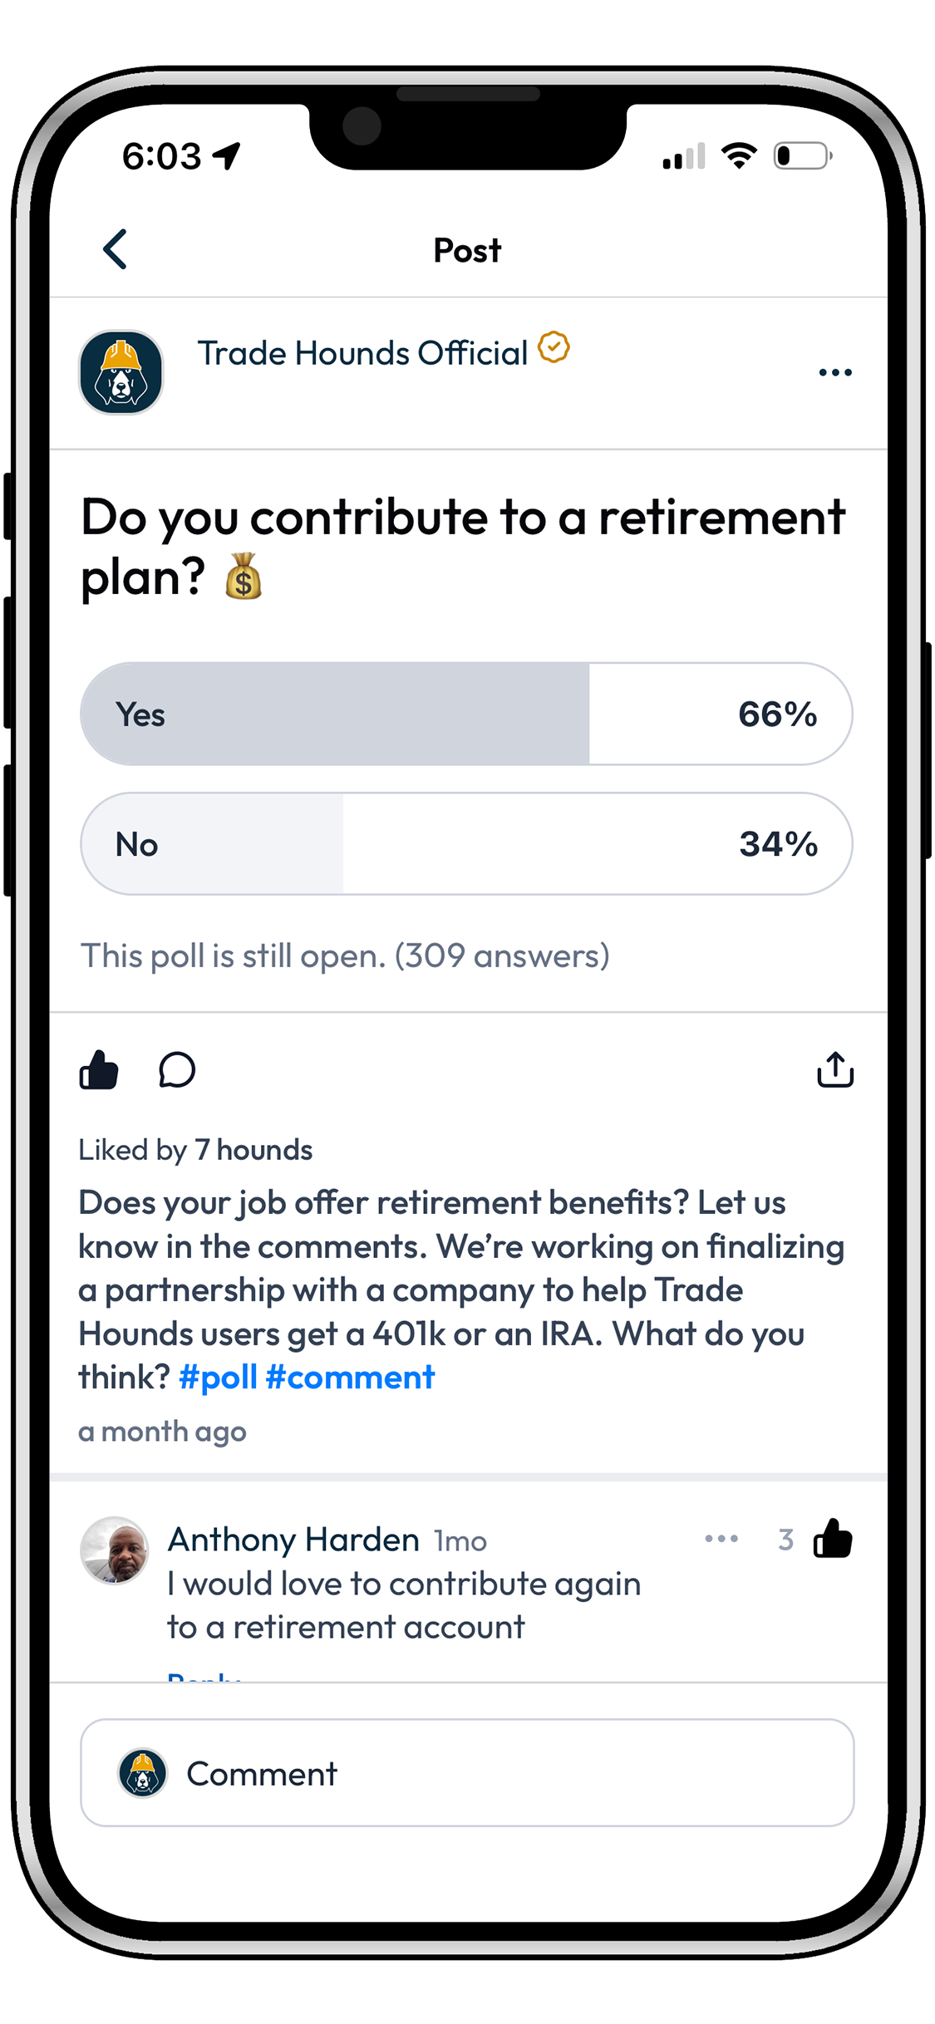935x2024 pixels.
Task: Open options menu on Anthony Harden's comment
Action: coord(721,1539)
